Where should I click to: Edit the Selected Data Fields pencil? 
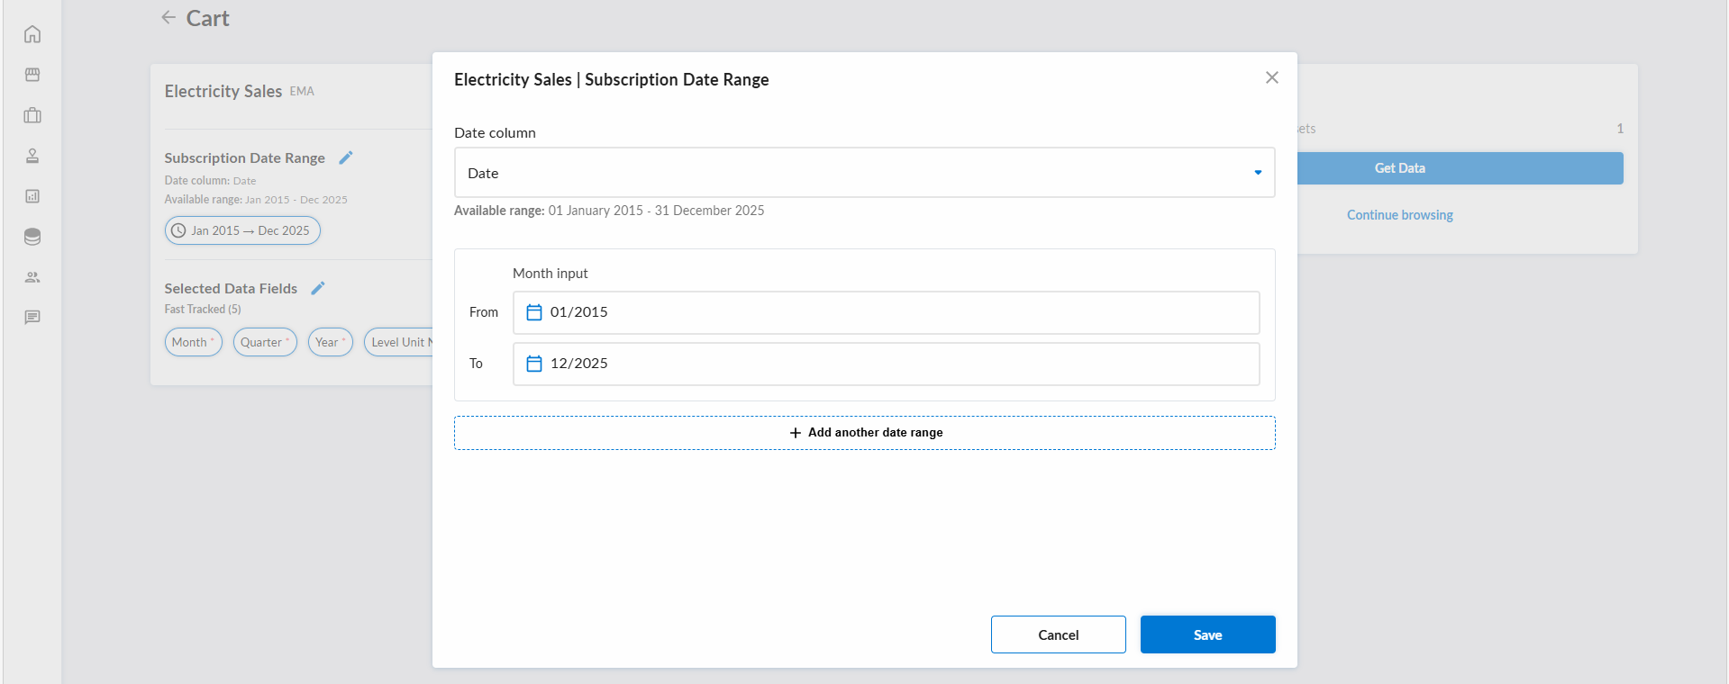318,288
